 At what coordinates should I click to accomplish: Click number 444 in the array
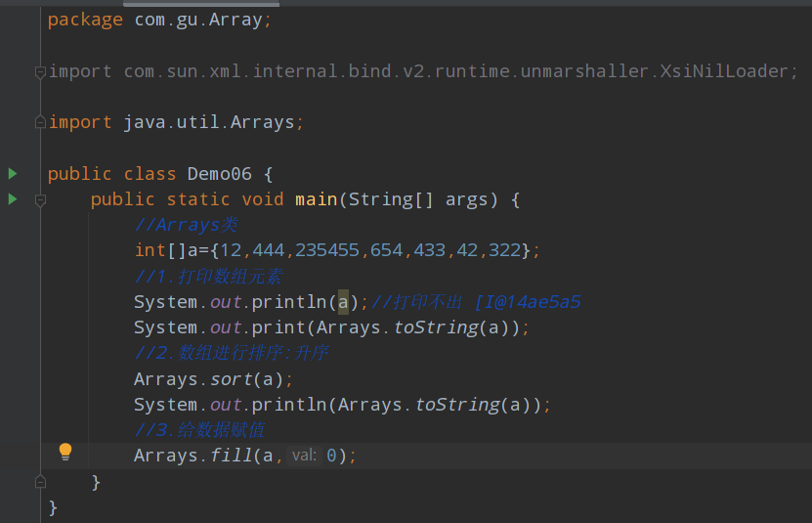(269, 251)
